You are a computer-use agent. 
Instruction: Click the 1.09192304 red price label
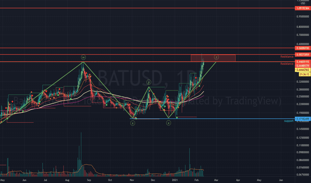(303, 8)
